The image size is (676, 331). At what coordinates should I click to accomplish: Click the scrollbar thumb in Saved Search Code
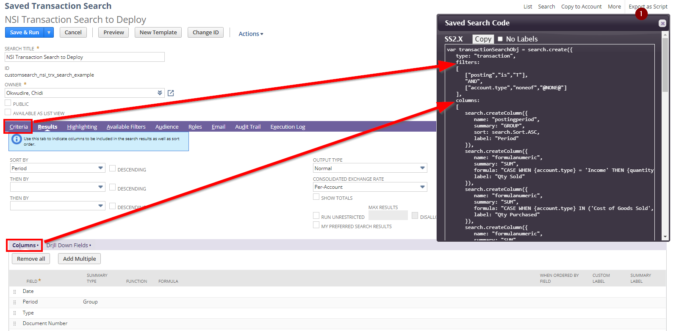click(x=665, y=65)
